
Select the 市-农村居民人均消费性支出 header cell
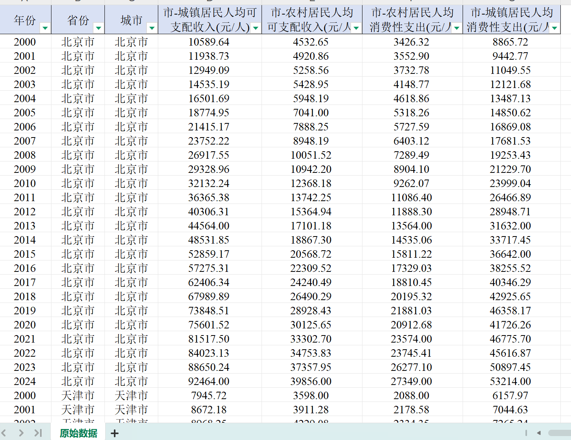[413, 20]
